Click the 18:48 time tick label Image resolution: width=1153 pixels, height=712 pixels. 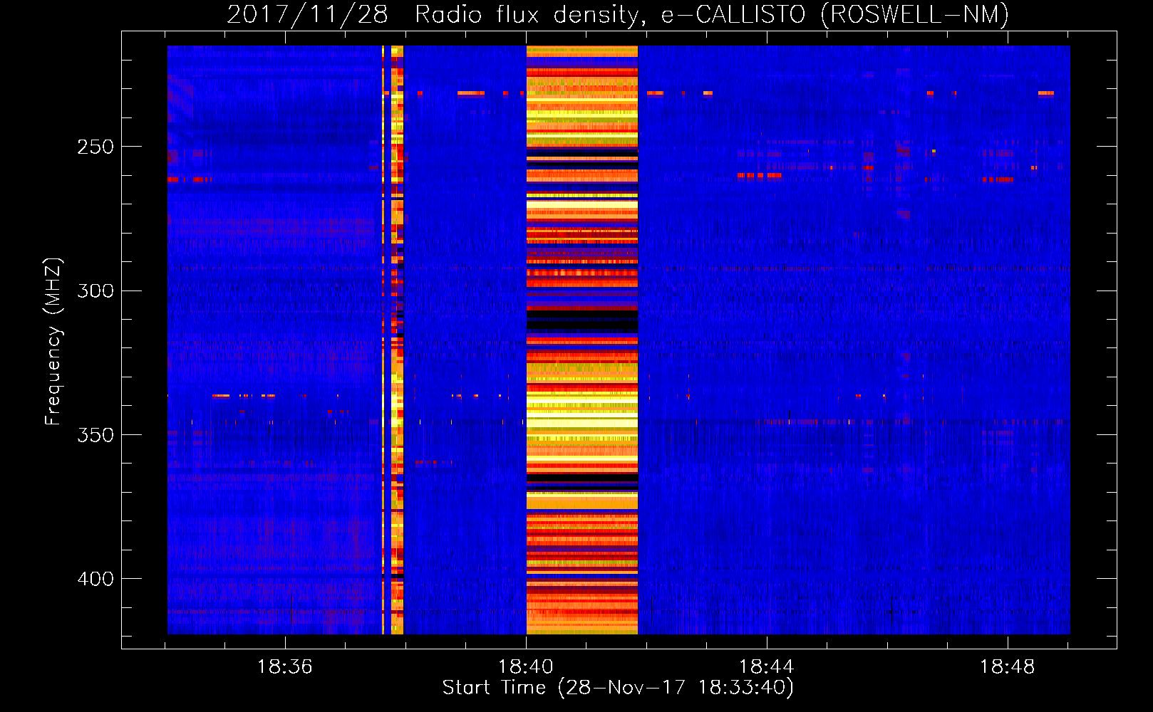pyautogui.click(x=1008, y=667)
